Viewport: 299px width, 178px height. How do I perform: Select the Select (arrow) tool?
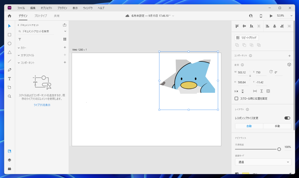9,26
